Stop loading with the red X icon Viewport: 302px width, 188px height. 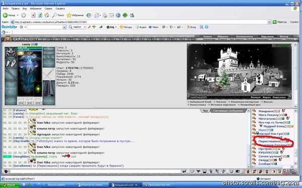(33, 15)
